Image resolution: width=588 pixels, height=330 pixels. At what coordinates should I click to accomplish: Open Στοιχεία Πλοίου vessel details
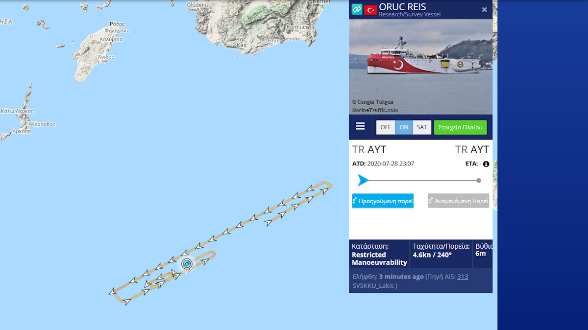point(460,127)
